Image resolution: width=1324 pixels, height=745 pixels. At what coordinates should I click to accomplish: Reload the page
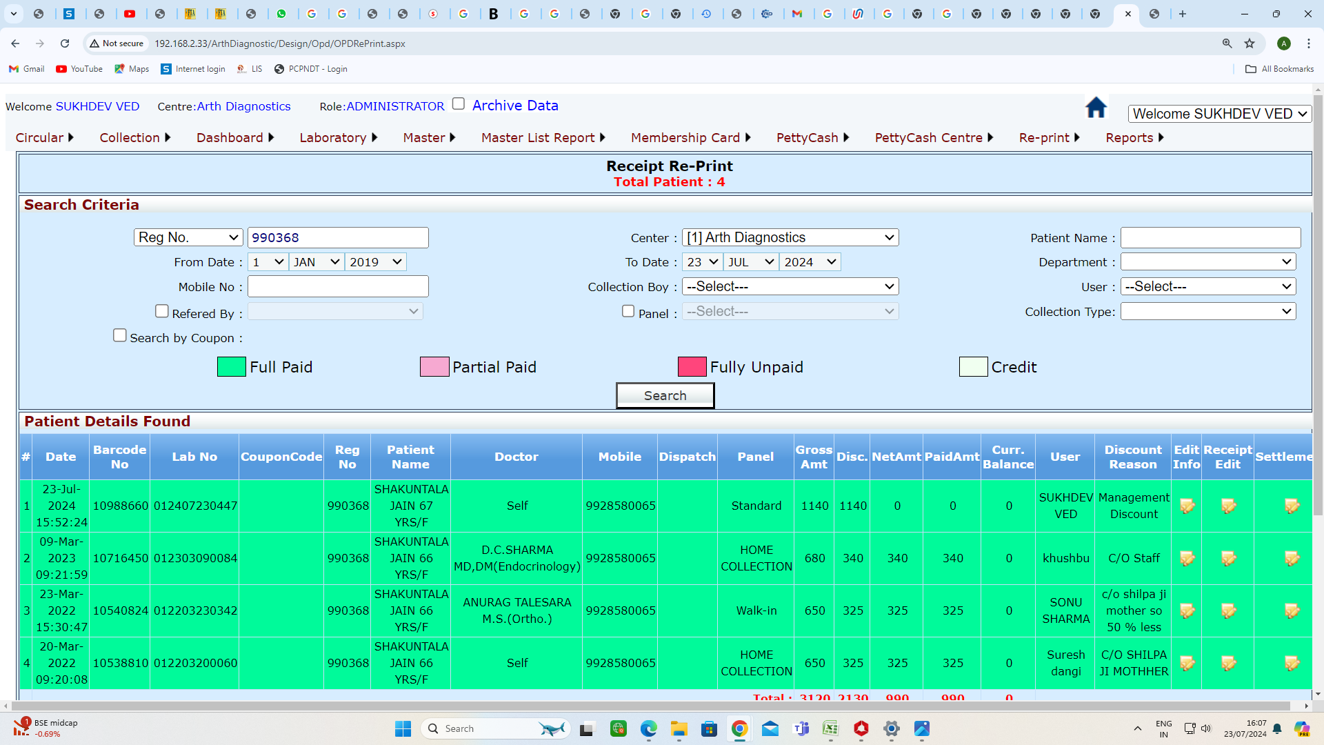[x=65, y=43]
